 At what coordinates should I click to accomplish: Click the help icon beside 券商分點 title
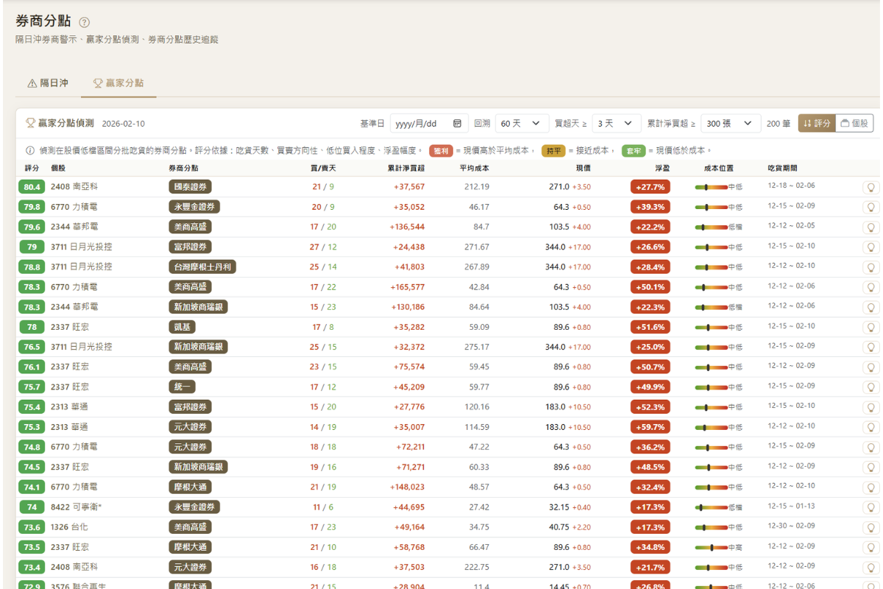pos(84,23)
